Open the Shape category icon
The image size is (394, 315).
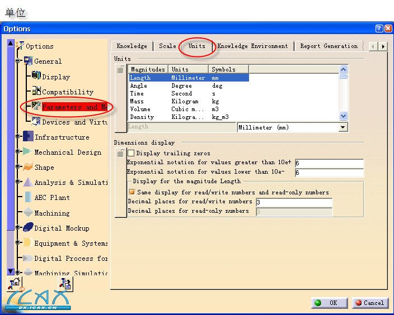point(28,167)
